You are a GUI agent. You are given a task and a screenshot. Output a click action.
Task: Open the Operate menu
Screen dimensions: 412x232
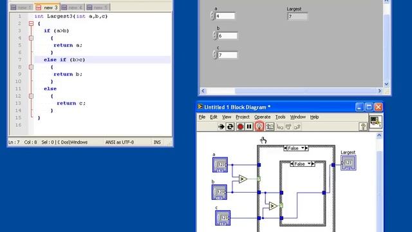(x=262, y=117)
